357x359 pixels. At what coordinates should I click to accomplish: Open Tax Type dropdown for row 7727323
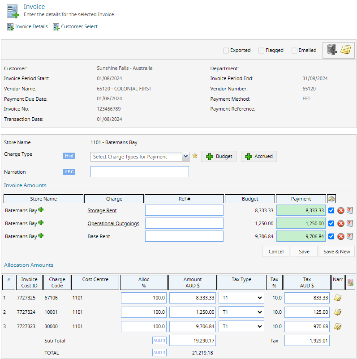[241, 326]
